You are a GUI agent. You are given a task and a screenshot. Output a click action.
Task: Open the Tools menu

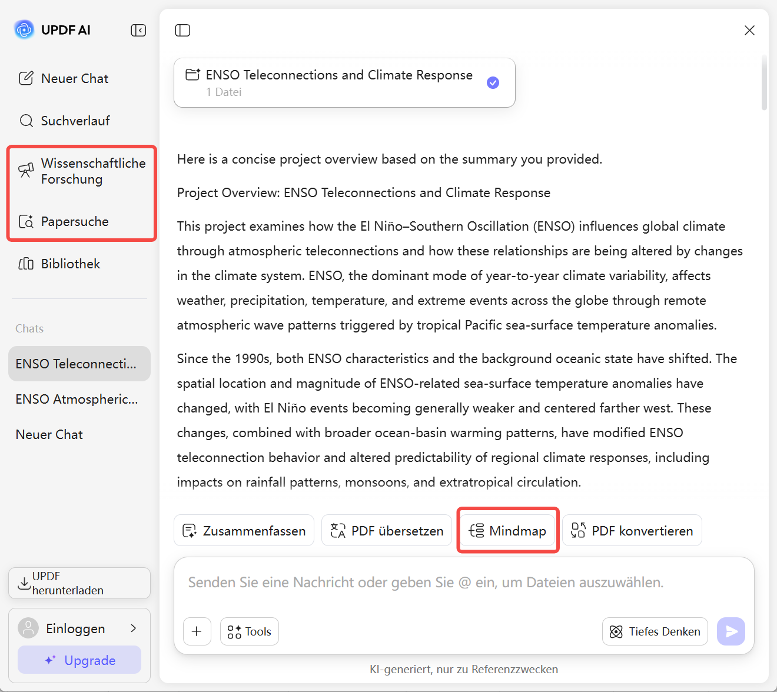(x=250, y=631)
